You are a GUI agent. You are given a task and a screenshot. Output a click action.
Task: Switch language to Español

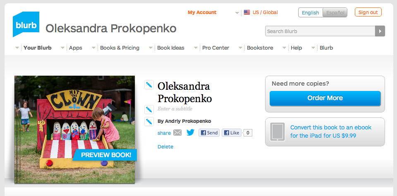pos(335,12)
